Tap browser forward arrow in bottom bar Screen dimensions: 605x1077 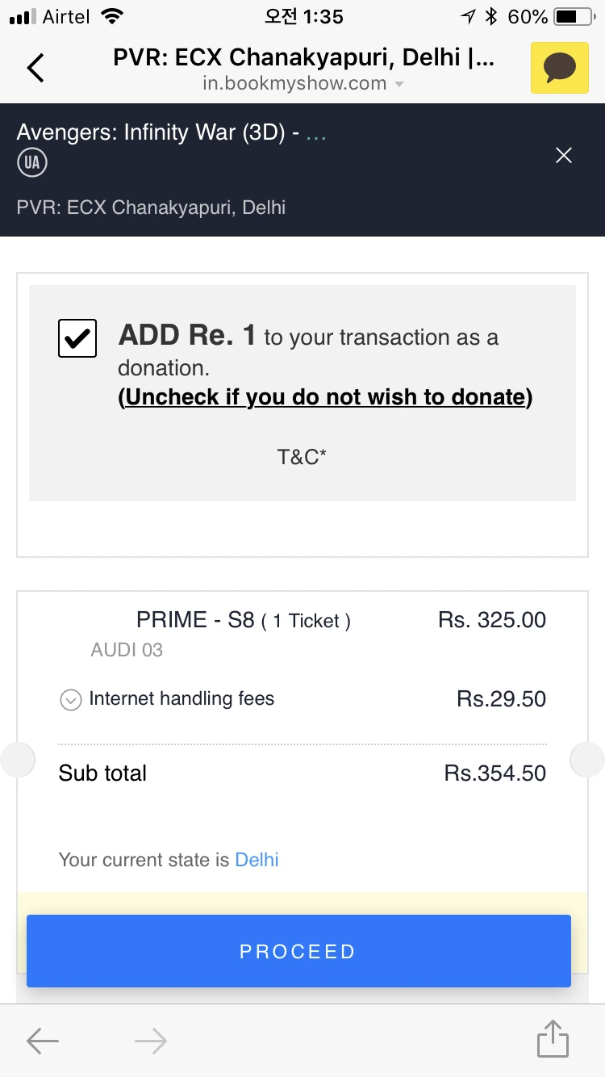151,1041
